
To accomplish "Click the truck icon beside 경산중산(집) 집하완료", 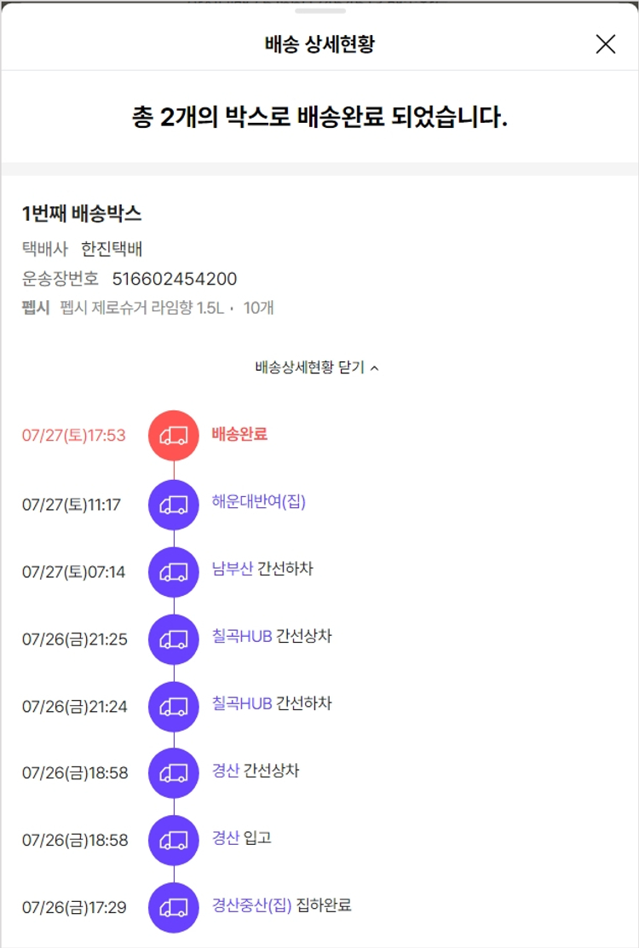I will 174,907.
